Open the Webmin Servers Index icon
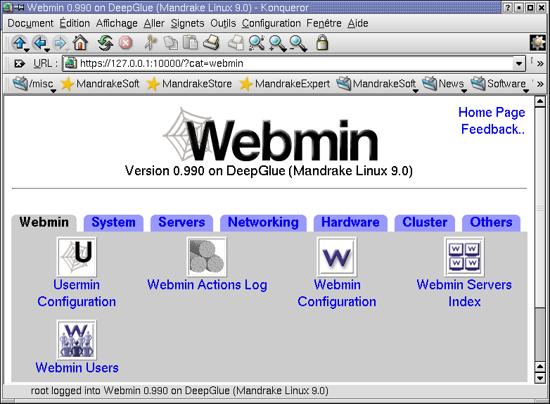Viewport: 550px width, 404px height. [x=464, y=257]
